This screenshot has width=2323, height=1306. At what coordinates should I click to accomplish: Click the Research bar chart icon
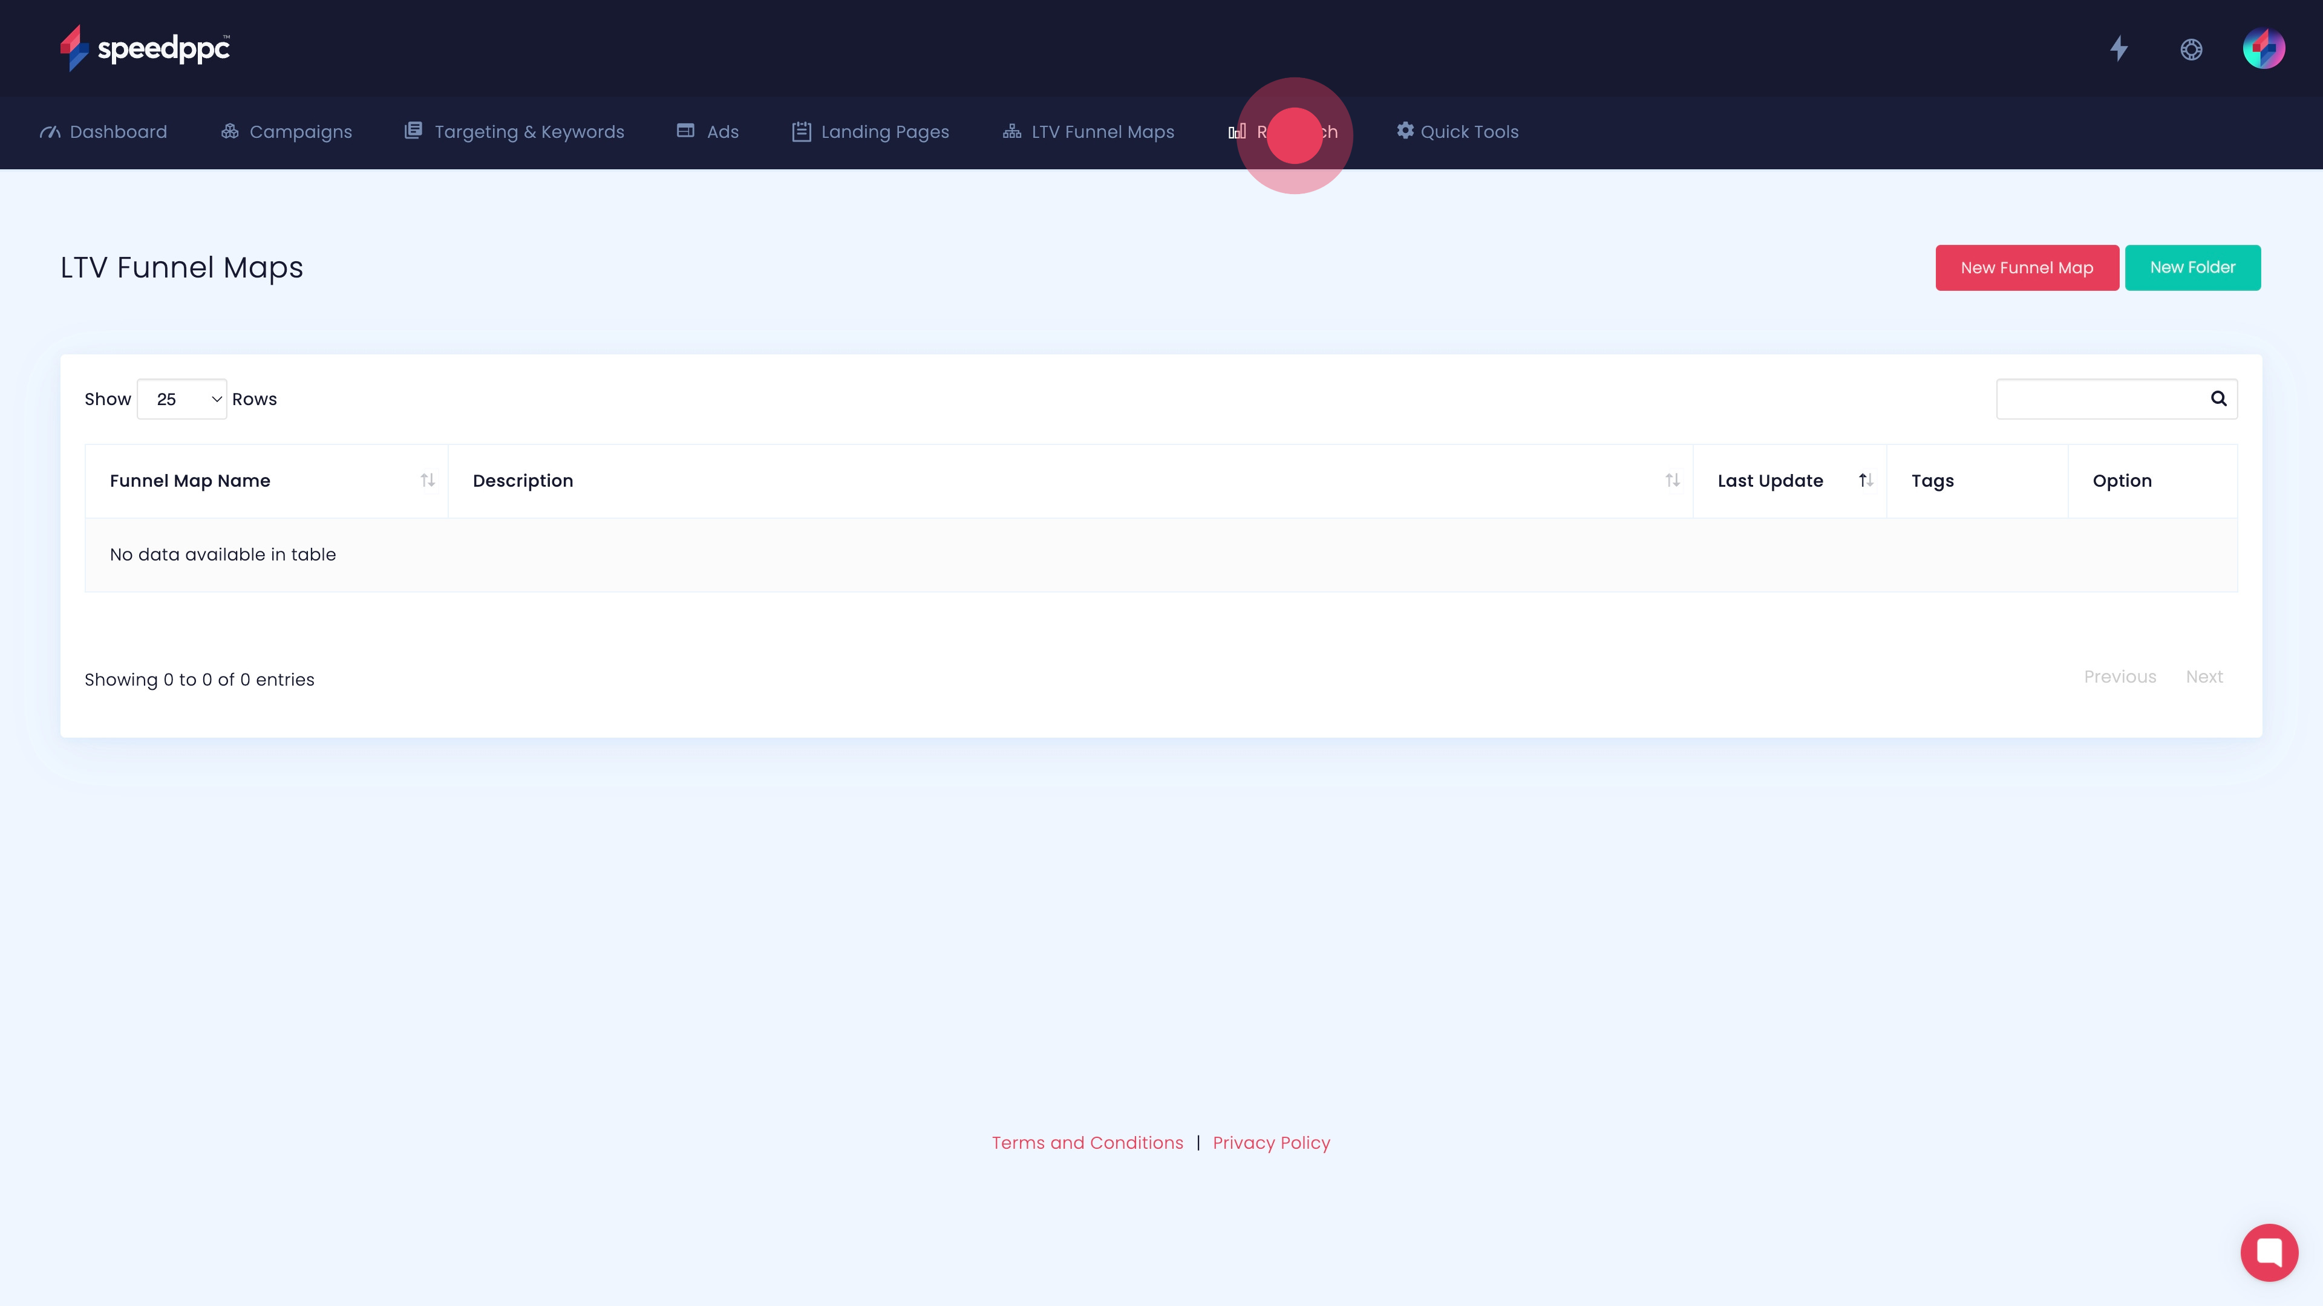click(1237, 132)
